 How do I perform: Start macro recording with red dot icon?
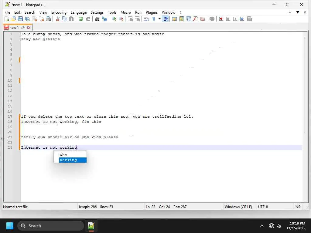pos(221,19)
